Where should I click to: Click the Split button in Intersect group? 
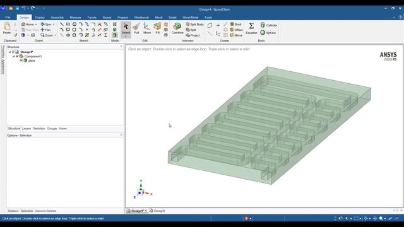[191, 30]
